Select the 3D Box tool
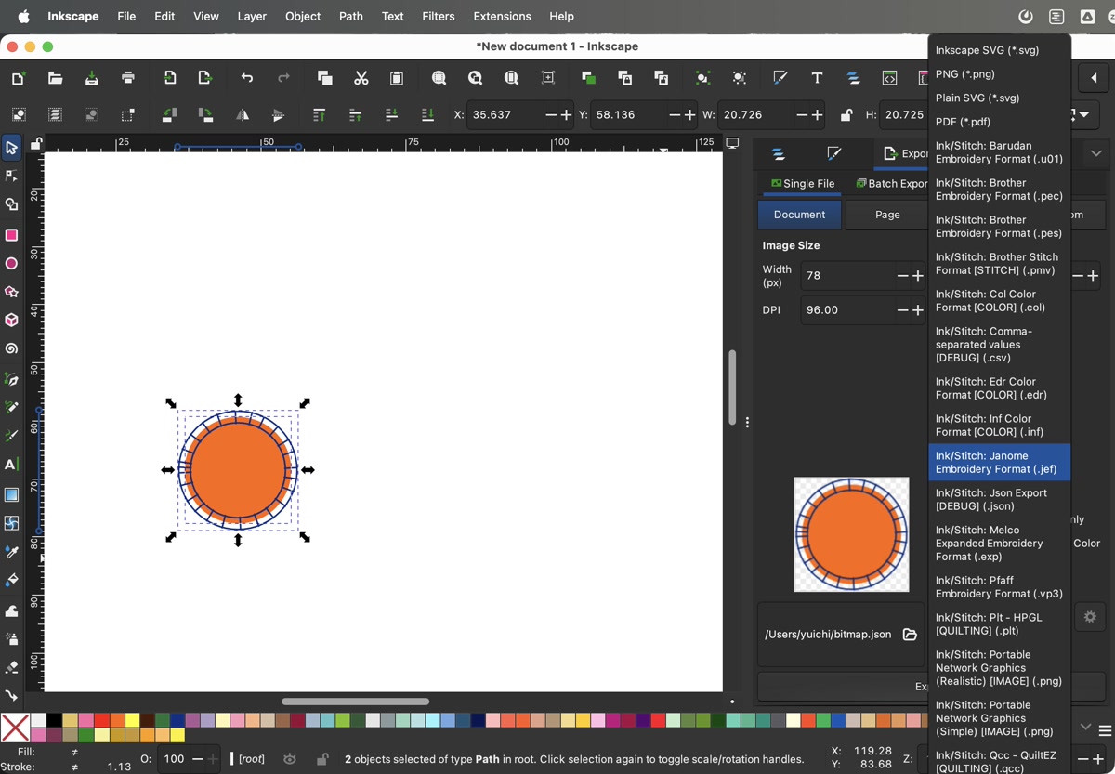 (11, 320)
